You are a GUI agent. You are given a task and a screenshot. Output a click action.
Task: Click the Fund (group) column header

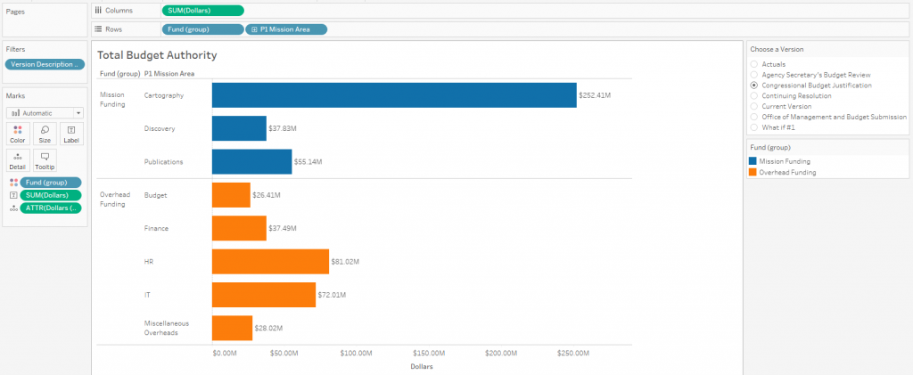120,74
